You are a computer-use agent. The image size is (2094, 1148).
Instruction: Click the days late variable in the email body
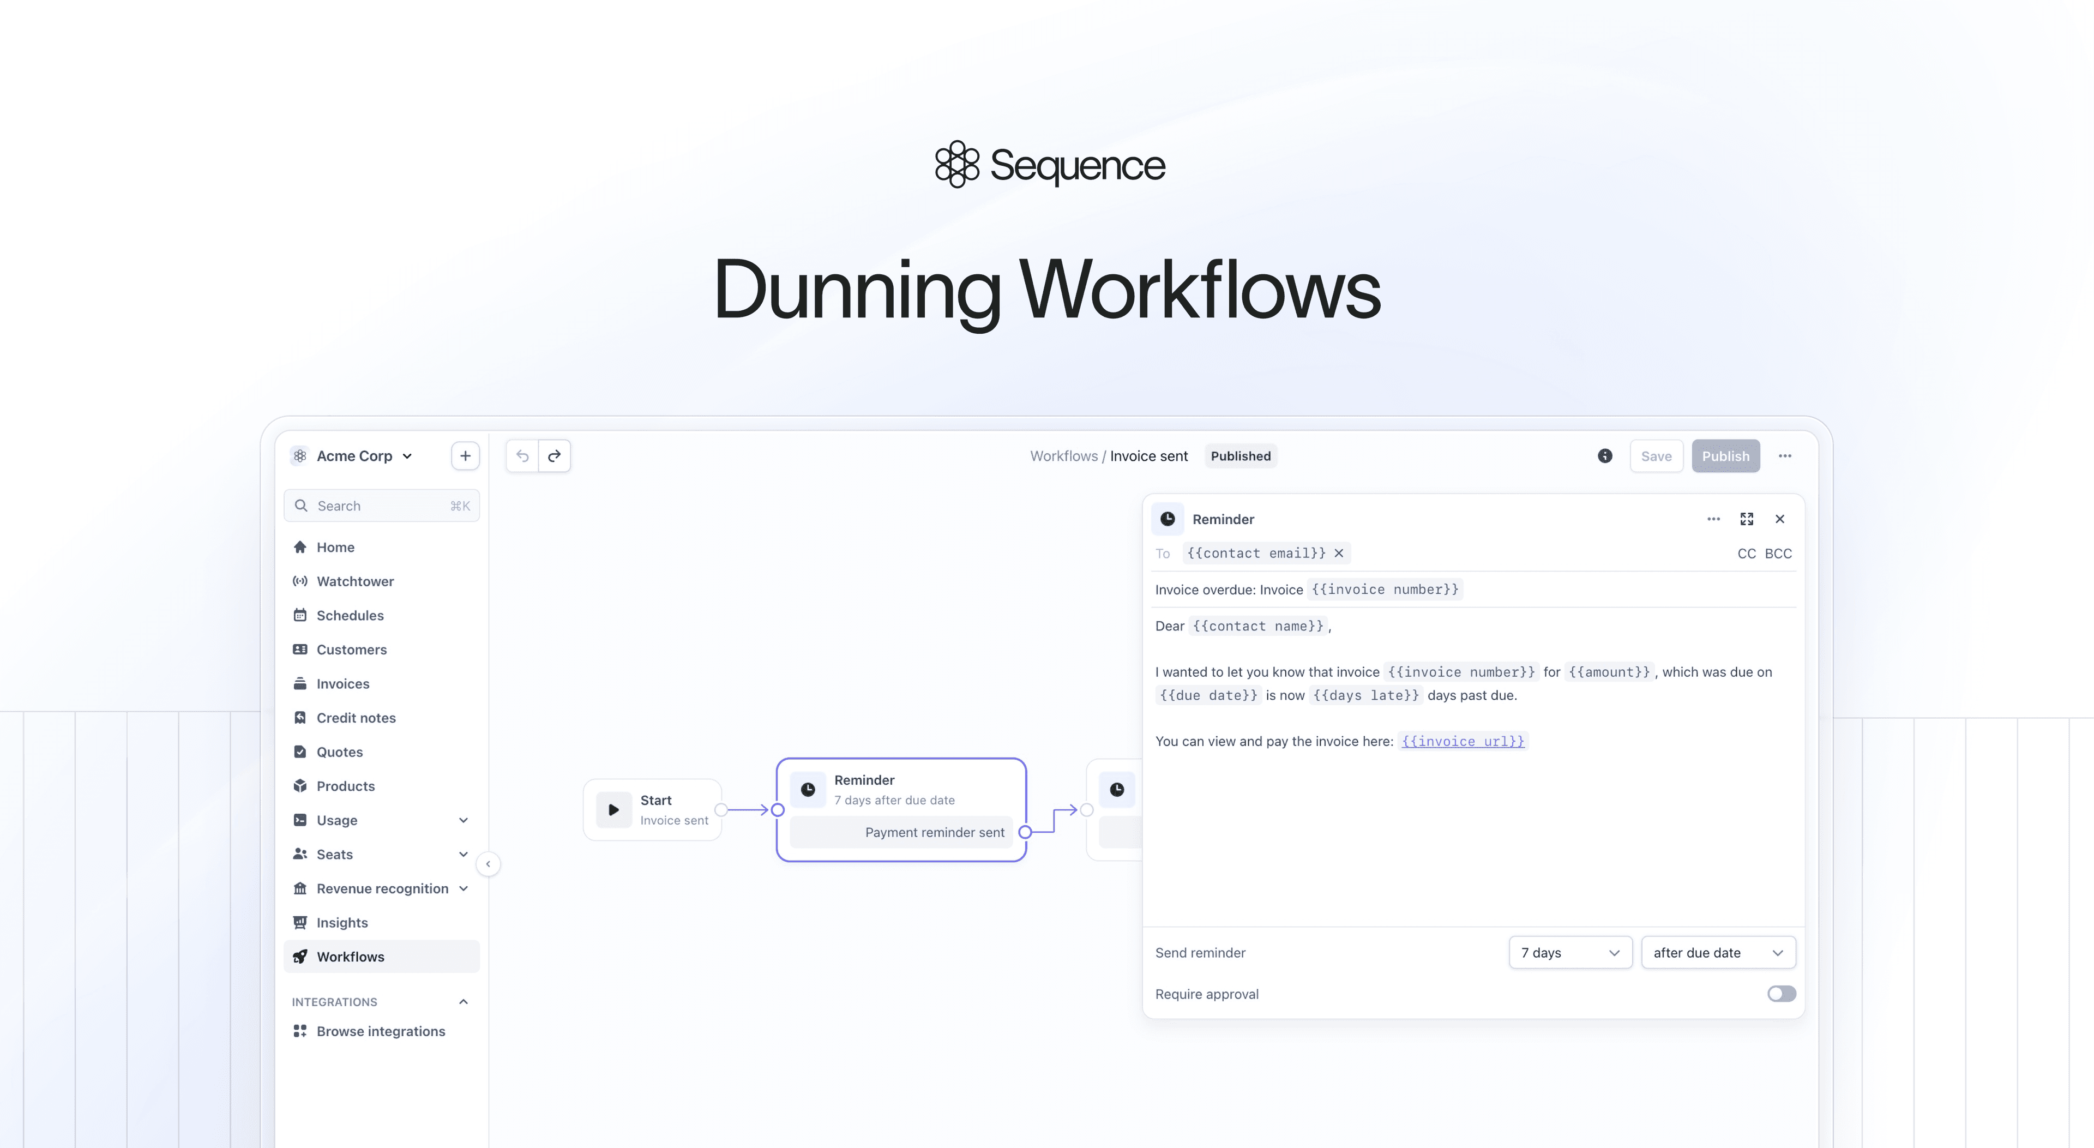tap(1365, 696)
